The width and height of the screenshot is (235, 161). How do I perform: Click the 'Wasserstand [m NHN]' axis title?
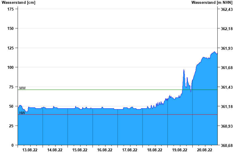click(x=212, y=3)
